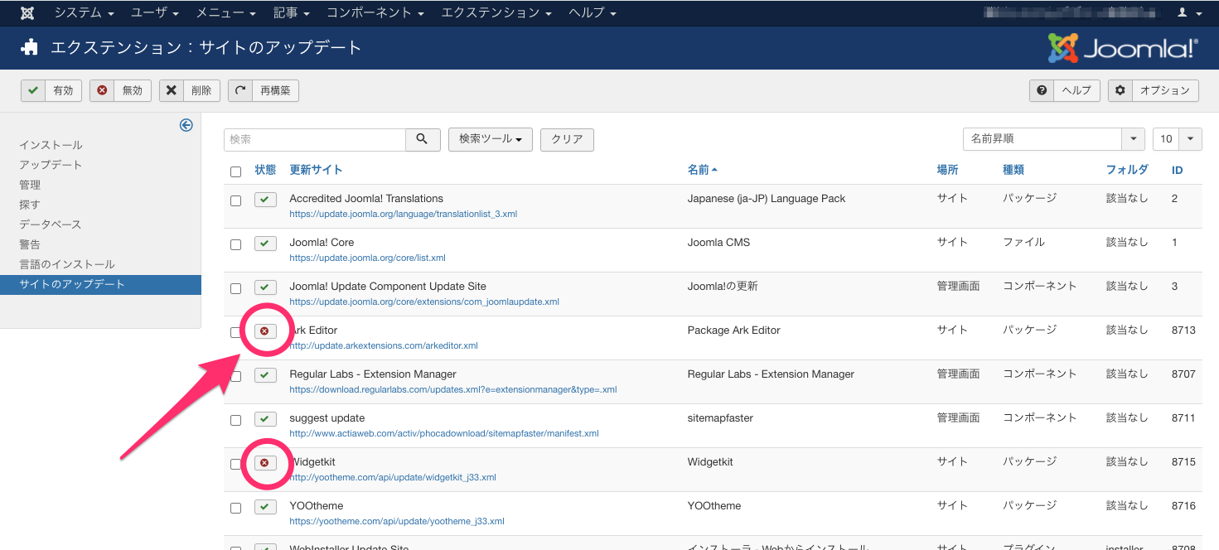Click green enabled status icon for Joomla! Core

tap(265, 244)
